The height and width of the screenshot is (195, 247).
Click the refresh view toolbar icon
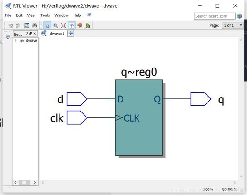pyautogui.click(x=26, y=25)
